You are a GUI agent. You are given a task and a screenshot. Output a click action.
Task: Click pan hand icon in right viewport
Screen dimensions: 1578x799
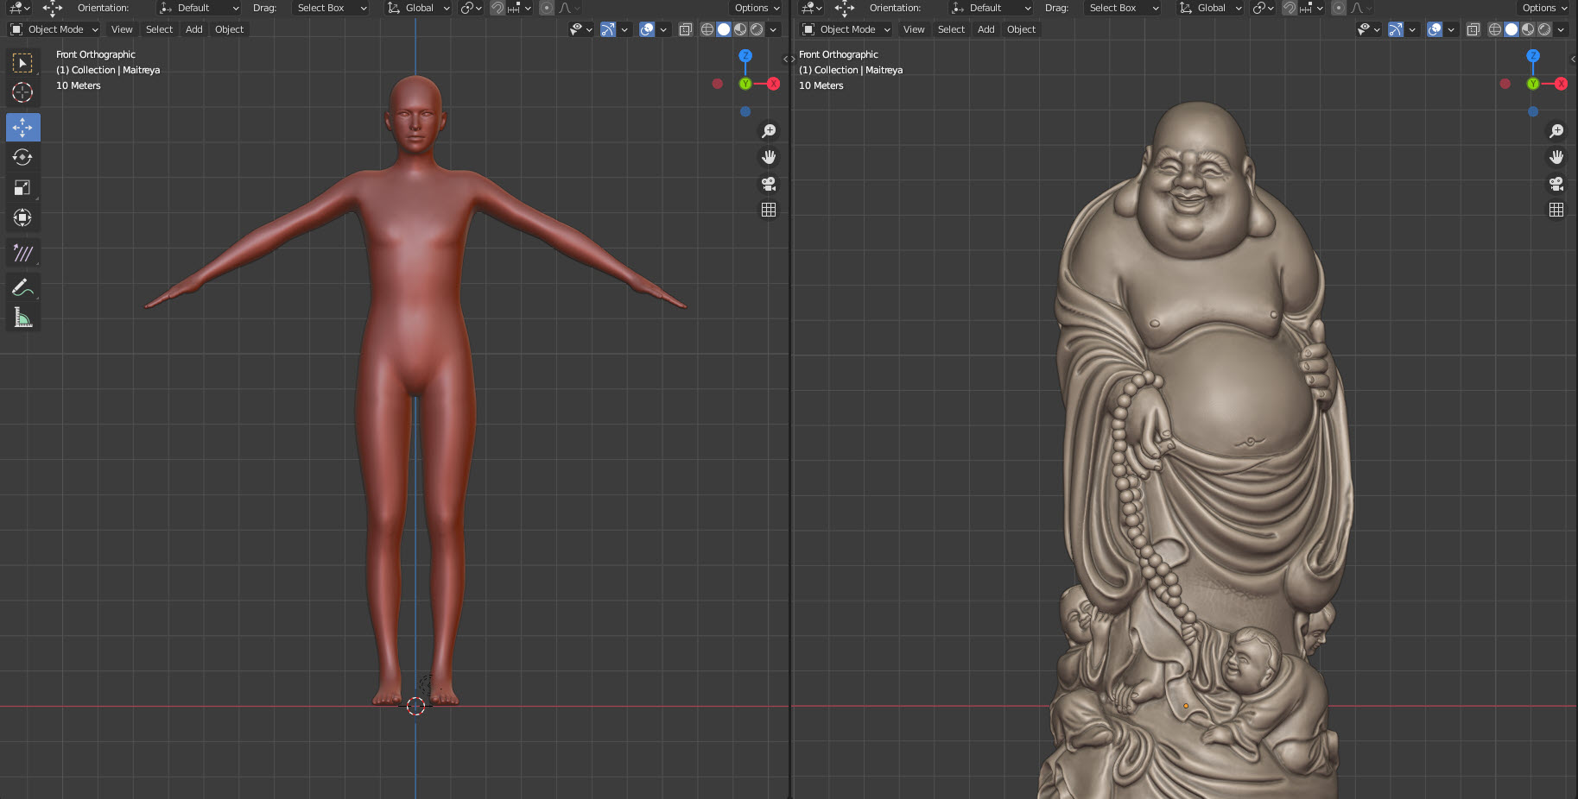(x=1556, y=157)
